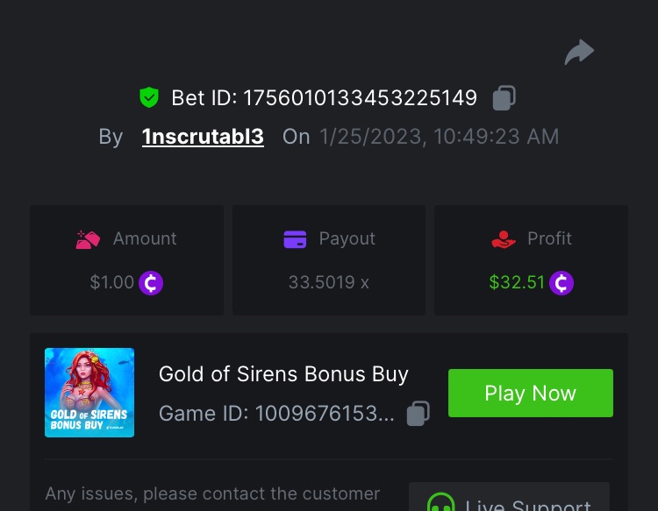The width and height of the screenshot is (658, 511).
Task: Click the bet date and time
Action: [439, 137]
